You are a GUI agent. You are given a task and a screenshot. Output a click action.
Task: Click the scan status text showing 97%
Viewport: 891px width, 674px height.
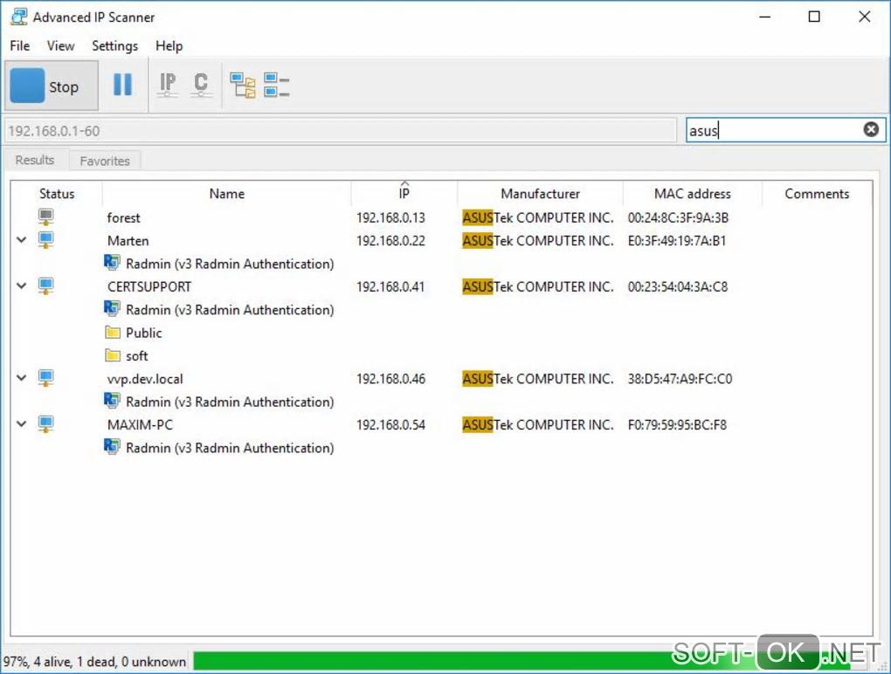point(94,662)
